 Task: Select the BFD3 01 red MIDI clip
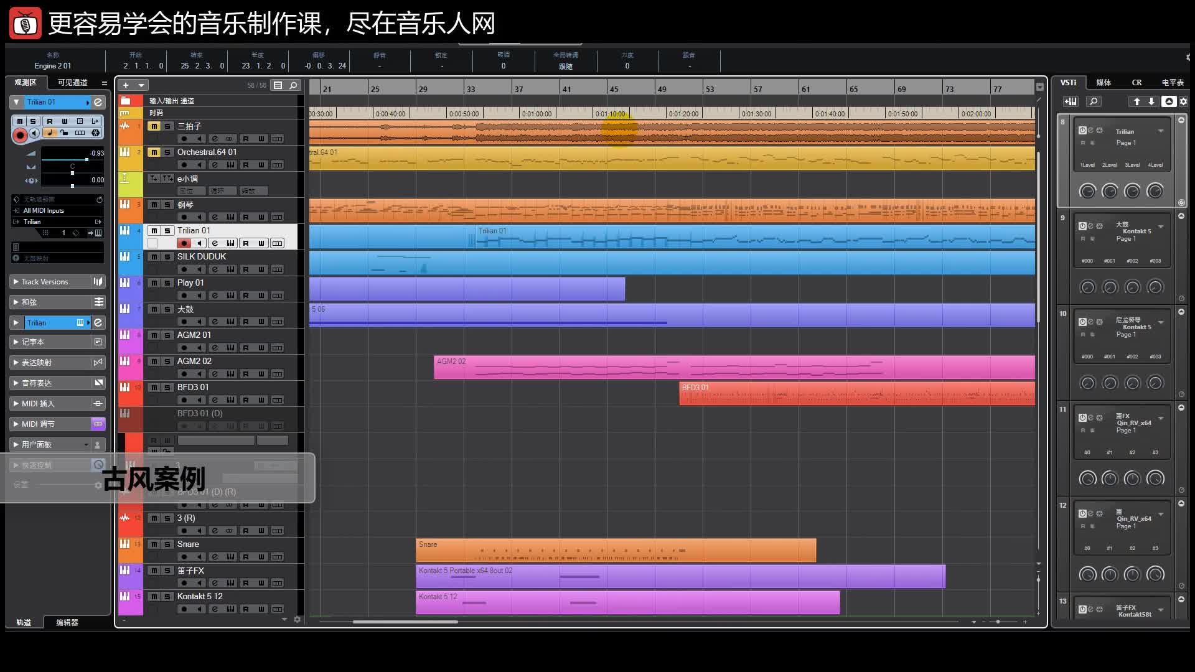tap(857, 393)
